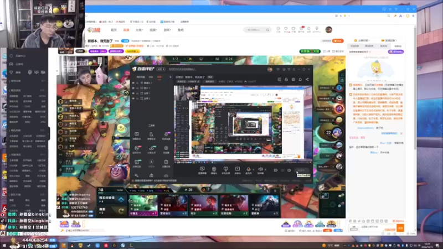Click the bell icon in streaming tool toolbar
The height and width of the screenshot is (249, 443).
click(300, 79)
